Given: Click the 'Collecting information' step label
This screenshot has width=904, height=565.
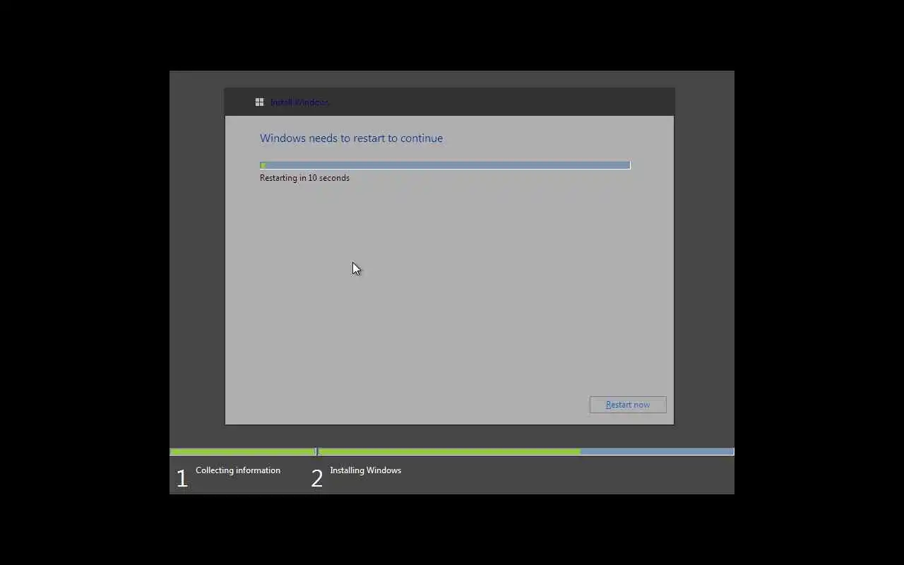Looking at the screenshot, I should tap(238, 470).
